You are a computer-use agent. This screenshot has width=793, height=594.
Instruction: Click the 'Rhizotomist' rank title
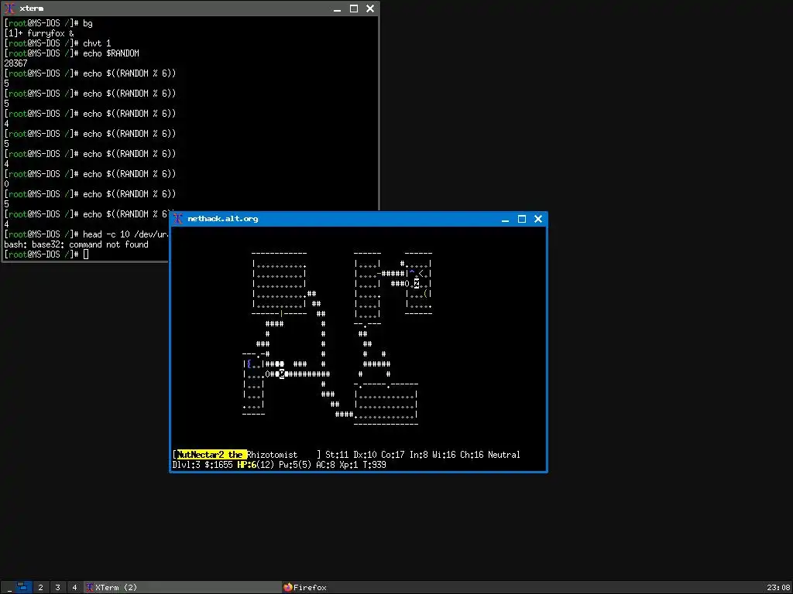pos(272,455)
